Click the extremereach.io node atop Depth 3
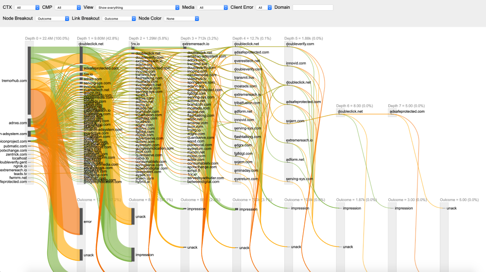This screenshot has height=272, width=486. 195,44
